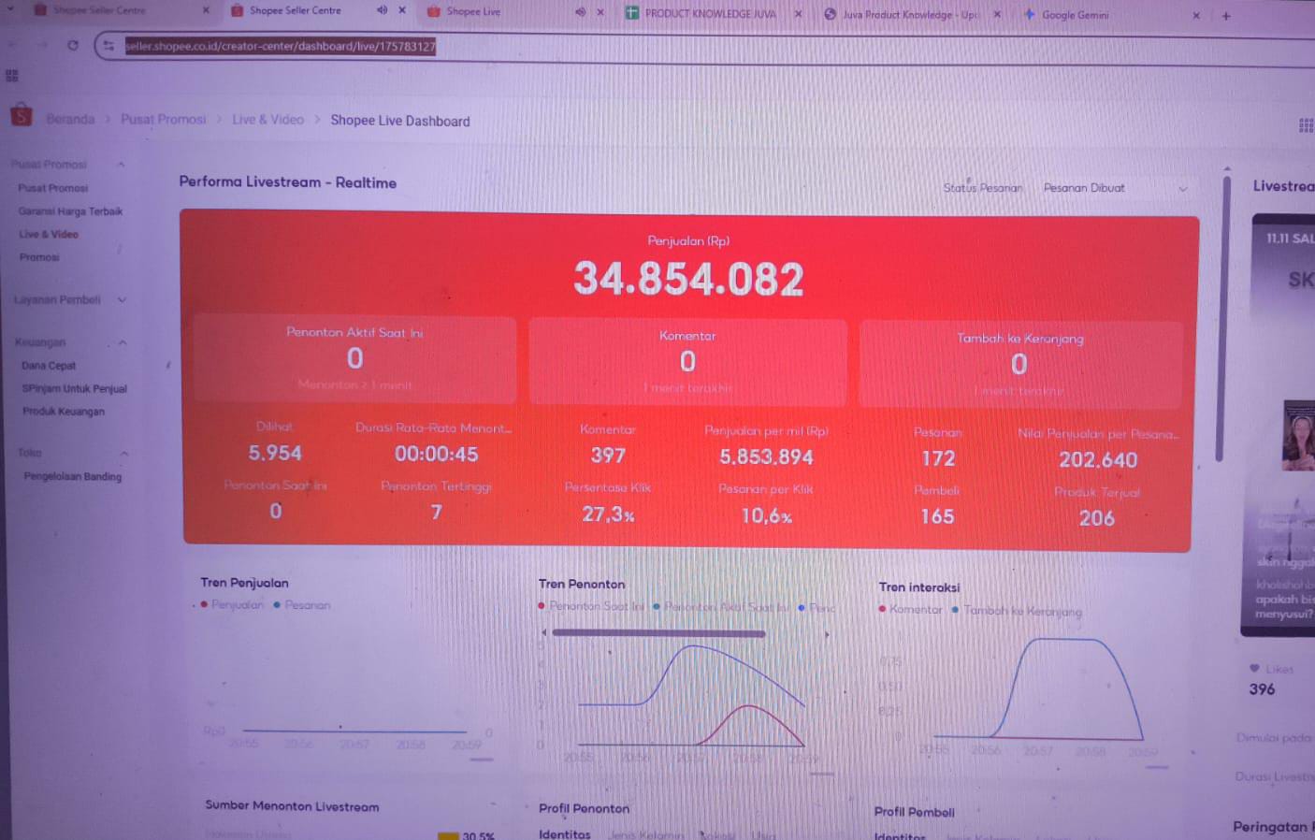Toggle the Penjualan legend in Tren Penjualan

[233, 604]
